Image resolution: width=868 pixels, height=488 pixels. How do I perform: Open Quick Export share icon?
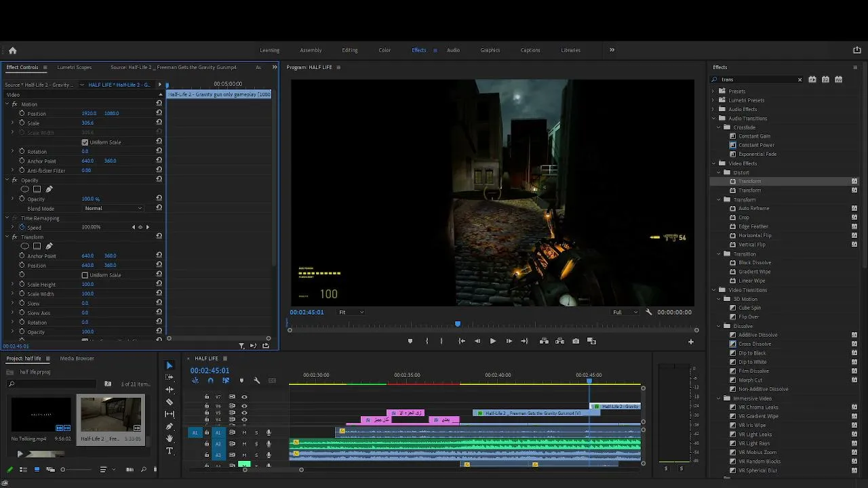(856, 50)
